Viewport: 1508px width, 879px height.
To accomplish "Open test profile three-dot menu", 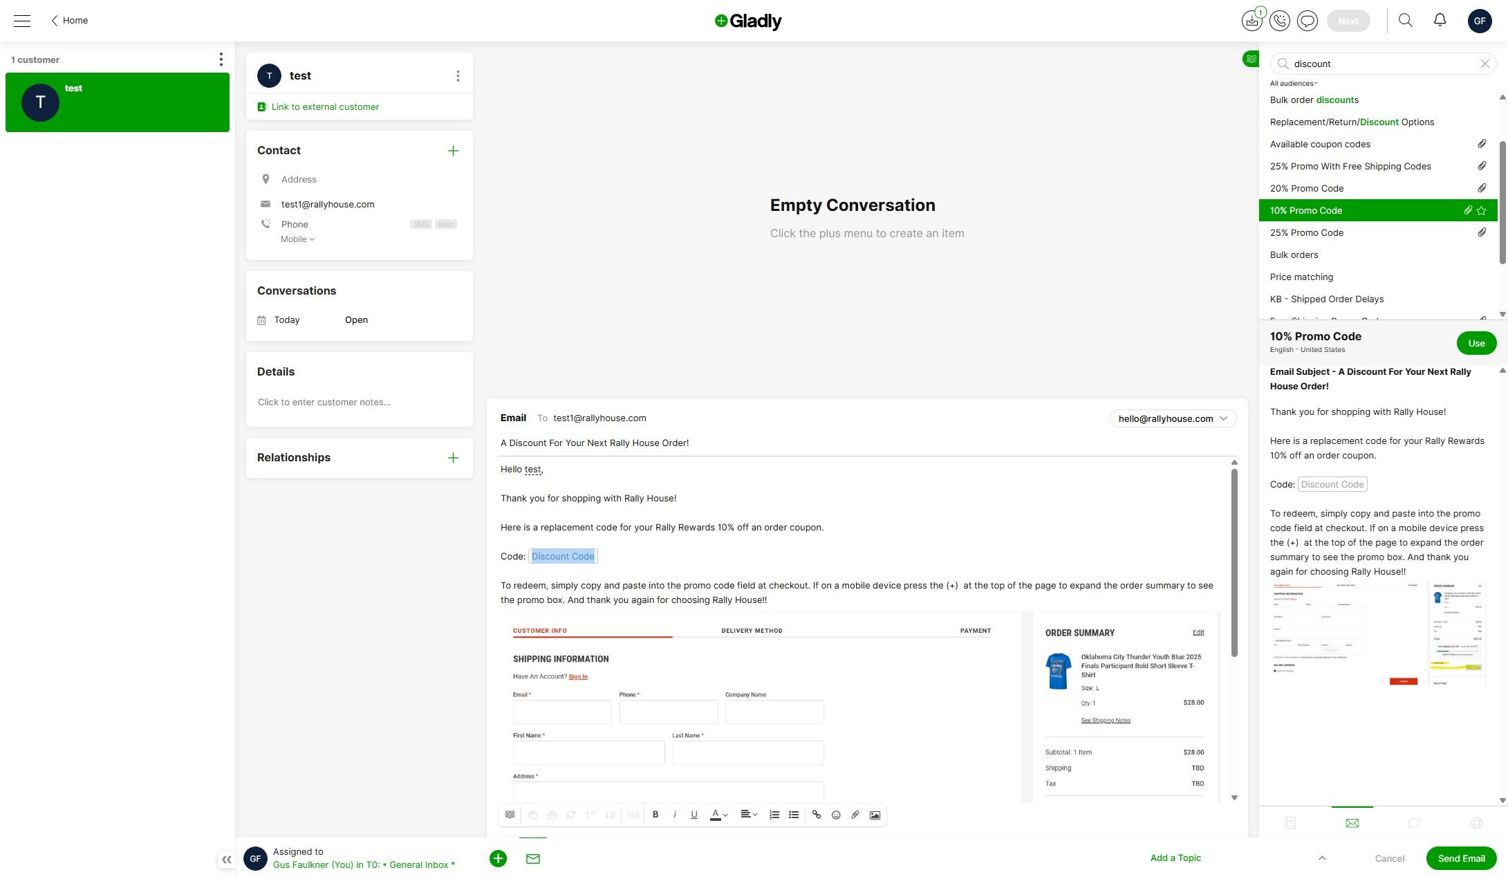I will click(x=458, y=76).
